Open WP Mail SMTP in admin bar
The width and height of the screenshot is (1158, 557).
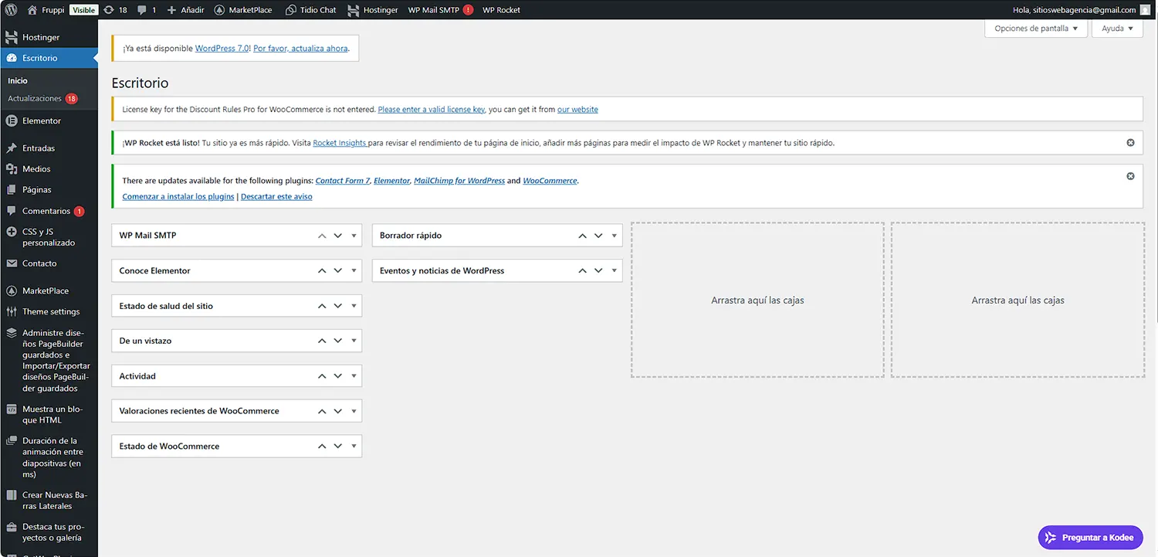tap(440, 10)
